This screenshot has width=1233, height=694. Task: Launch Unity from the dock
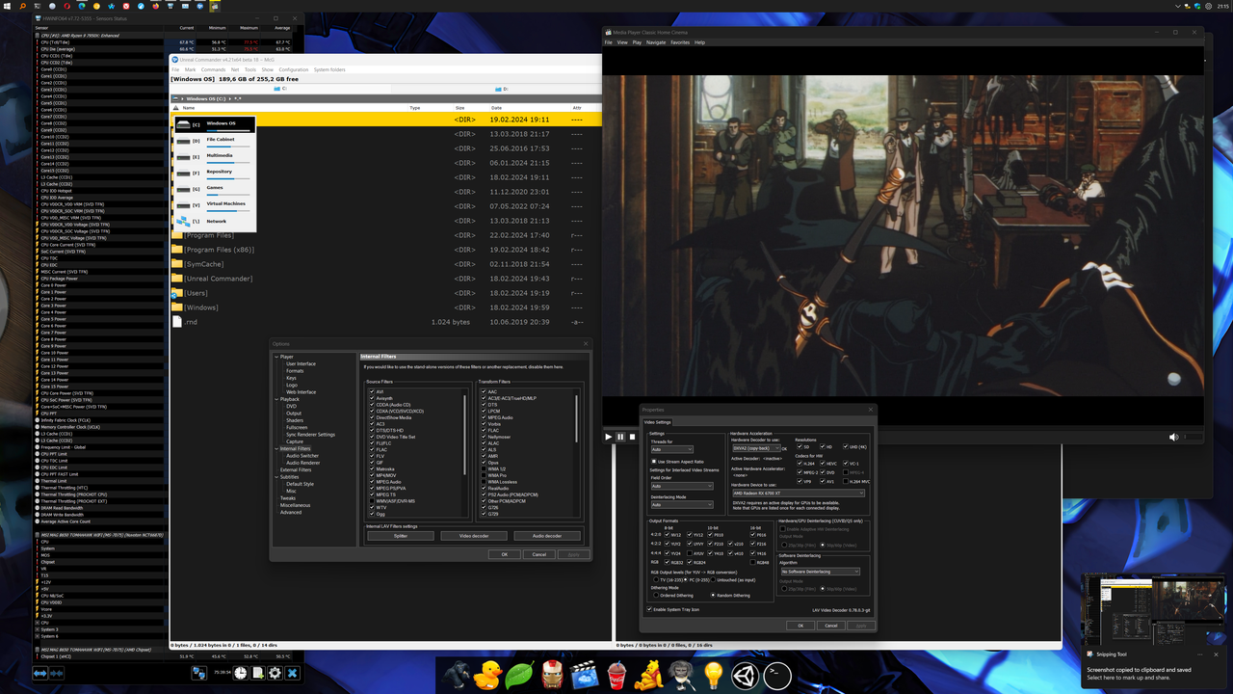click(x=746, y=676)
